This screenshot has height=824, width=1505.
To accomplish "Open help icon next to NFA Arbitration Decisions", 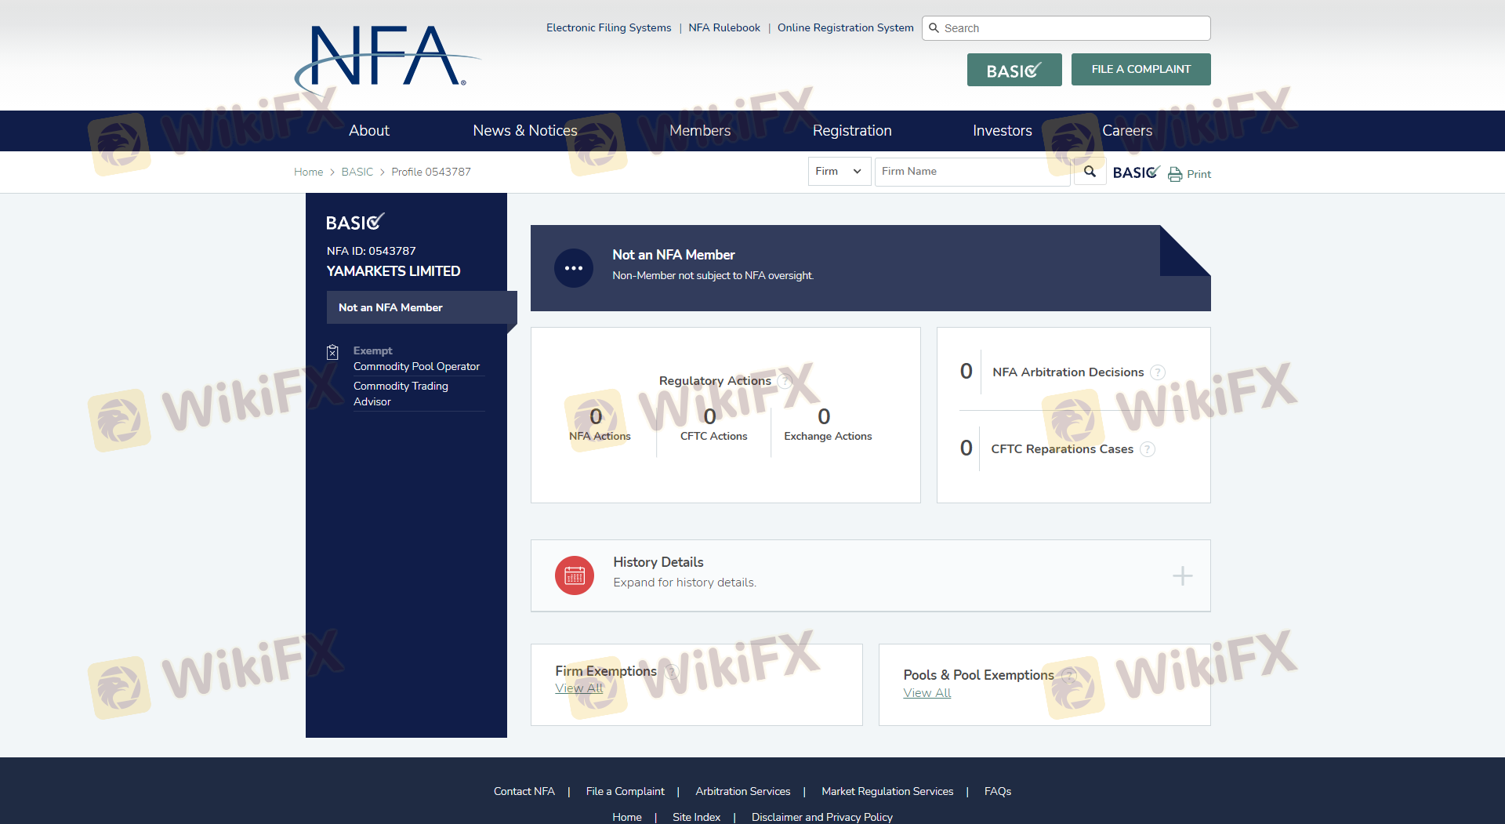I will (x=1158, y=372).
